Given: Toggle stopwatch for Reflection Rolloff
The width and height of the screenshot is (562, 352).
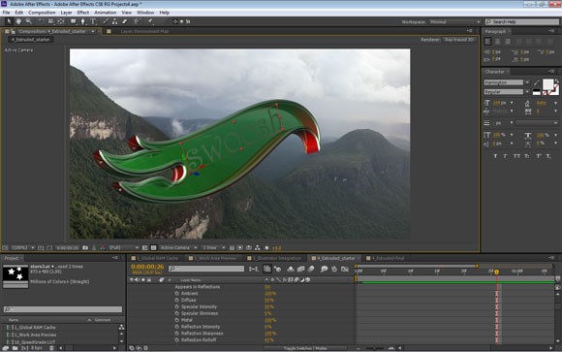Looking at the screenshot, I should tap(176, 339).
